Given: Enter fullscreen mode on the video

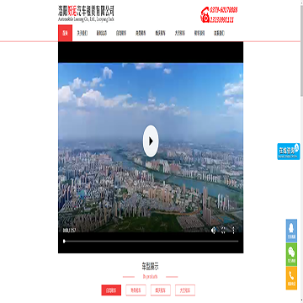Looking at the screenshot, I should (223, 231).
